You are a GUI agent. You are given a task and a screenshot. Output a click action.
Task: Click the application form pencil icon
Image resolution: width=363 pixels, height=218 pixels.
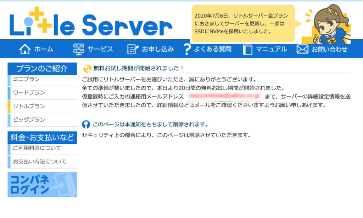pos(133,49)
